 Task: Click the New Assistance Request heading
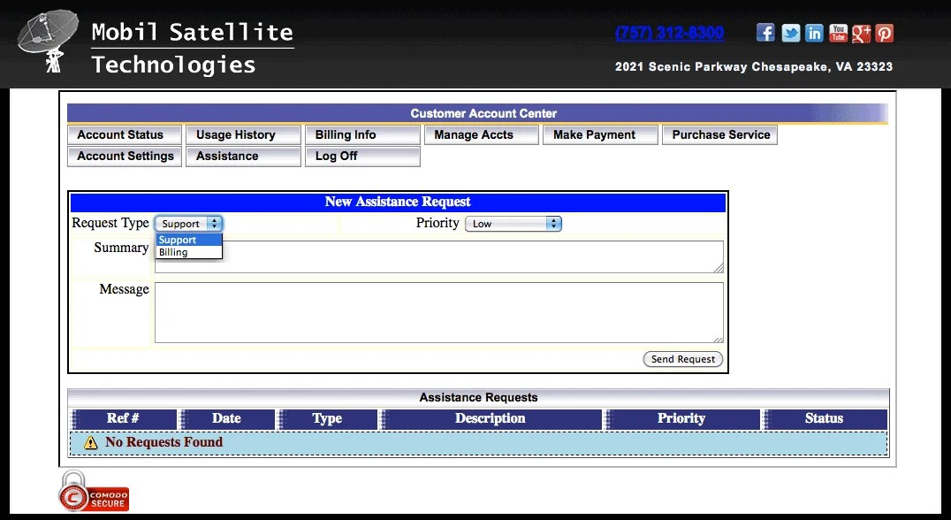coord(398,202)
